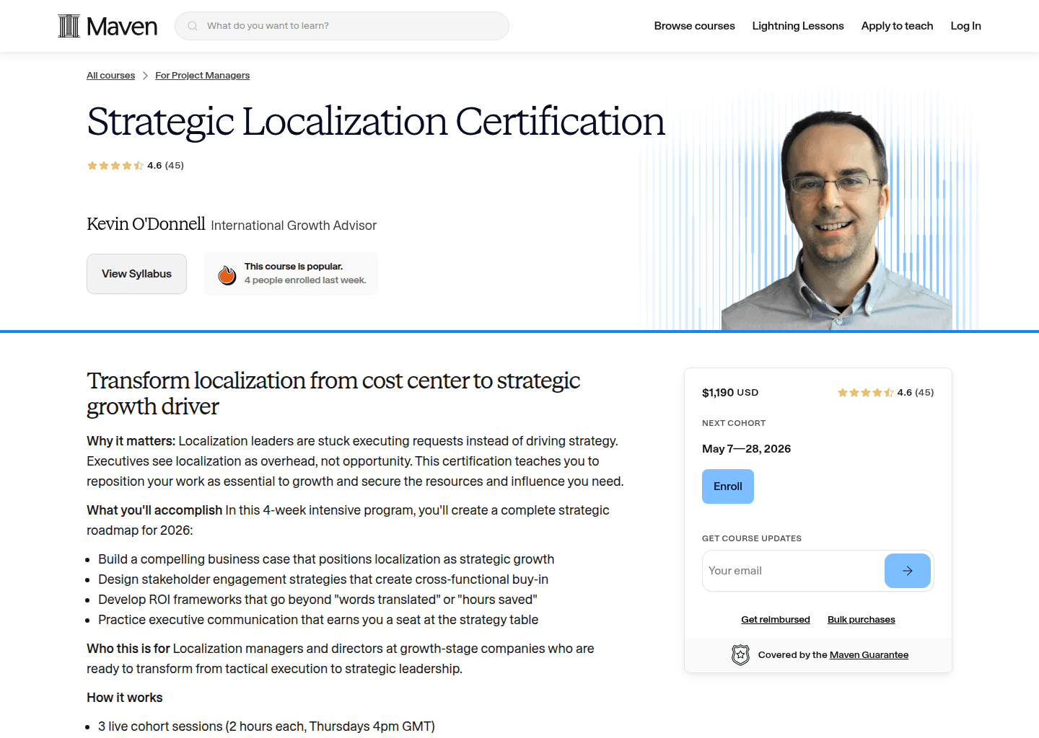1039x738 pixels.
Task: Click the shield badge icon beside Maven Guarantee
Action: tap(740, 655)
